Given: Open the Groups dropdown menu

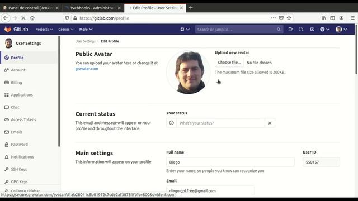Looking at the screenshot, I should (x=66, y=30).
